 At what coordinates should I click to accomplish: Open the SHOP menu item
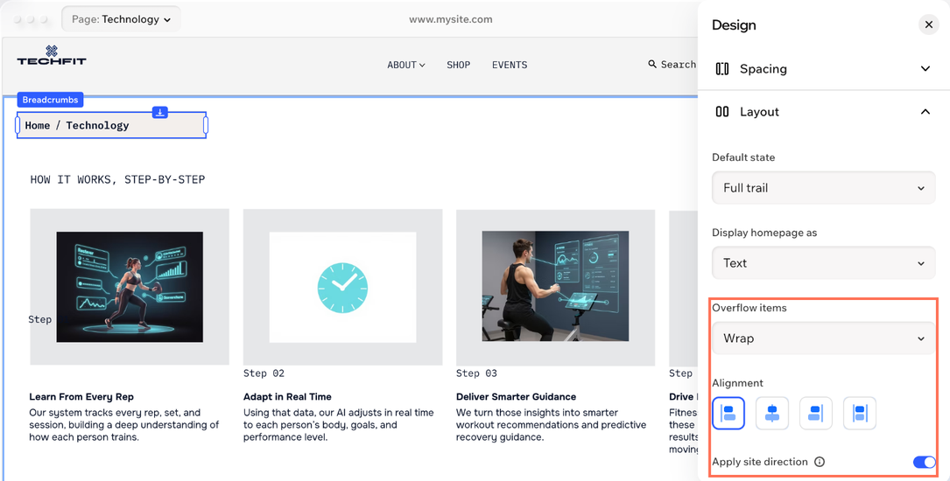459,65
